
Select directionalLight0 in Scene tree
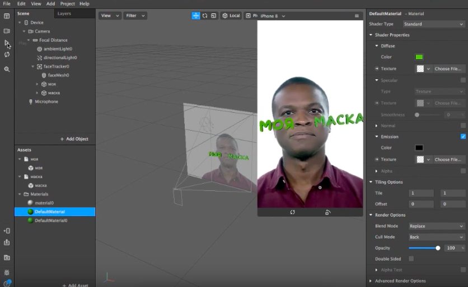[60, 58]
